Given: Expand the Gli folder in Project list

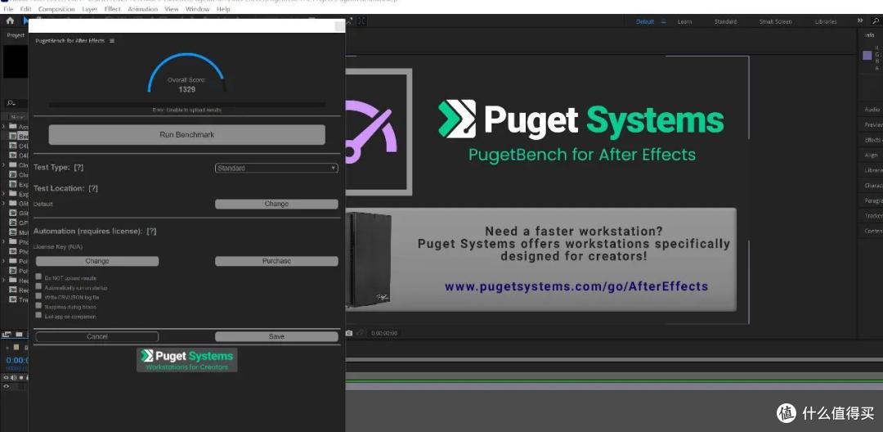Looking at the screenshot, I should (5, 204).
